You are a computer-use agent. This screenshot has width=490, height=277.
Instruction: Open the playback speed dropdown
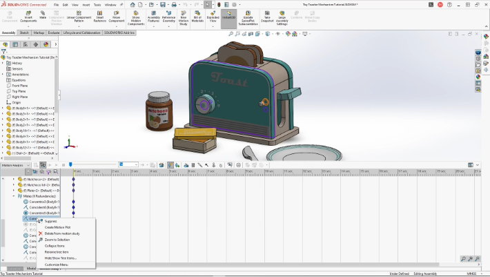[128, 165]
